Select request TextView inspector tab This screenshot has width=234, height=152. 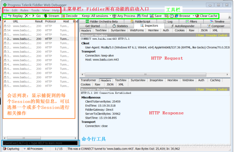101,30
